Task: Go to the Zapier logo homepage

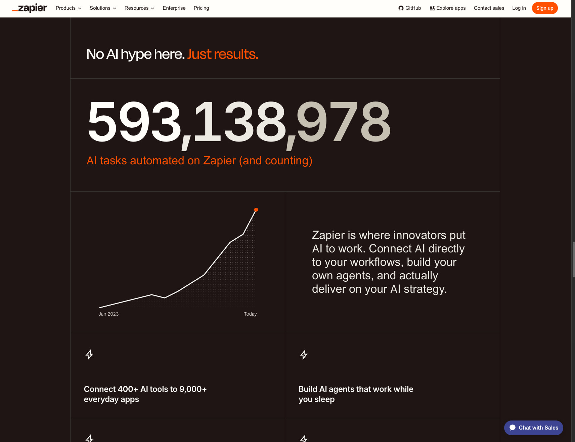Action: tap(30, 8)
